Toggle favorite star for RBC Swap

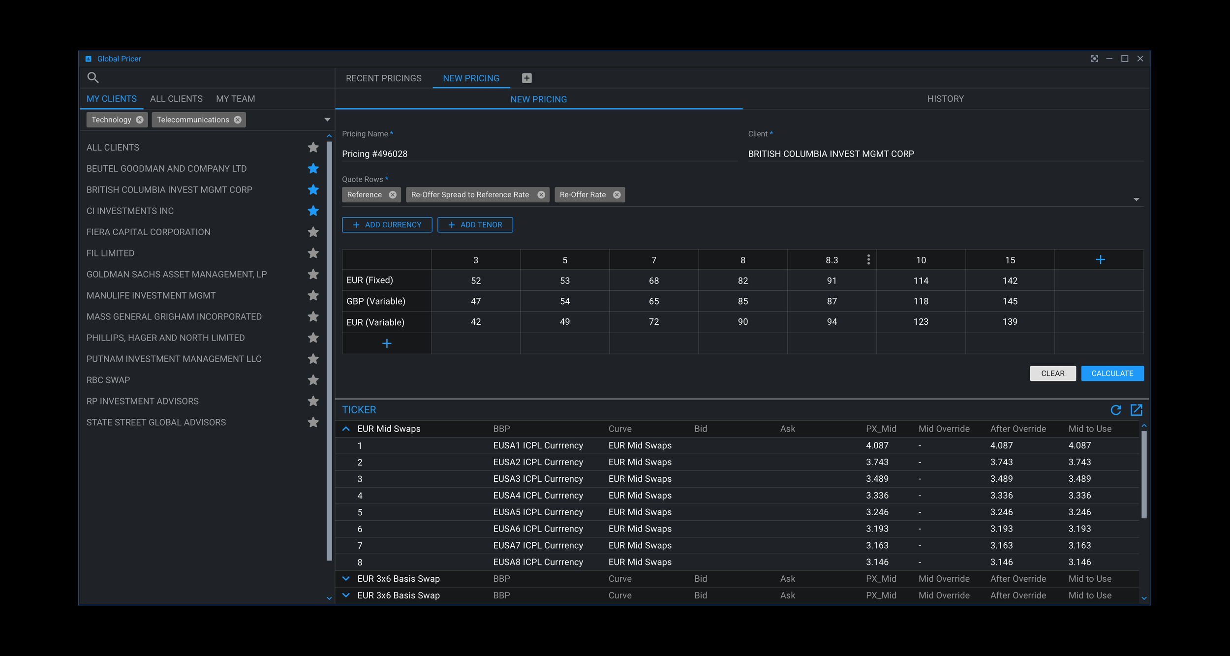313,380
